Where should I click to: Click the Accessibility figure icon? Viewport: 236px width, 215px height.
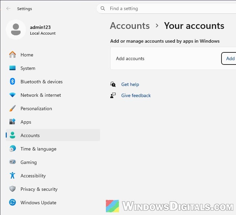coord(12,175)
